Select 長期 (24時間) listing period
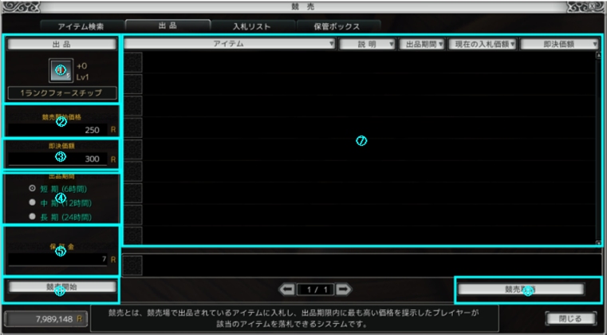The height and width of the screenshot is (335, 607). tap(33, 216)
